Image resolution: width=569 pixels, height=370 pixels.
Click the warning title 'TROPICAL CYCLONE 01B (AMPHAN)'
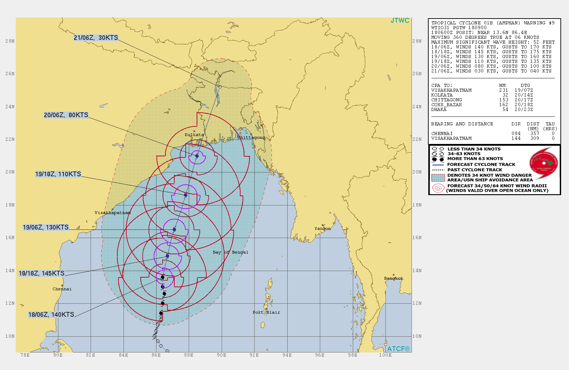coord(476,23)
